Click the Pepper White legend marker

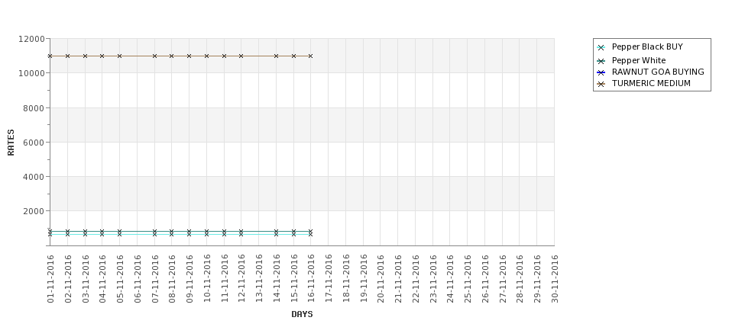point(601,60)
